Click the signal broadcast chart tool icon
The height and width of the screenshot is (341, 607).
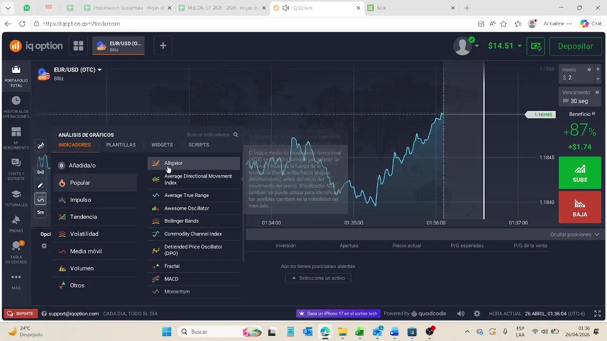click(41, 172)
